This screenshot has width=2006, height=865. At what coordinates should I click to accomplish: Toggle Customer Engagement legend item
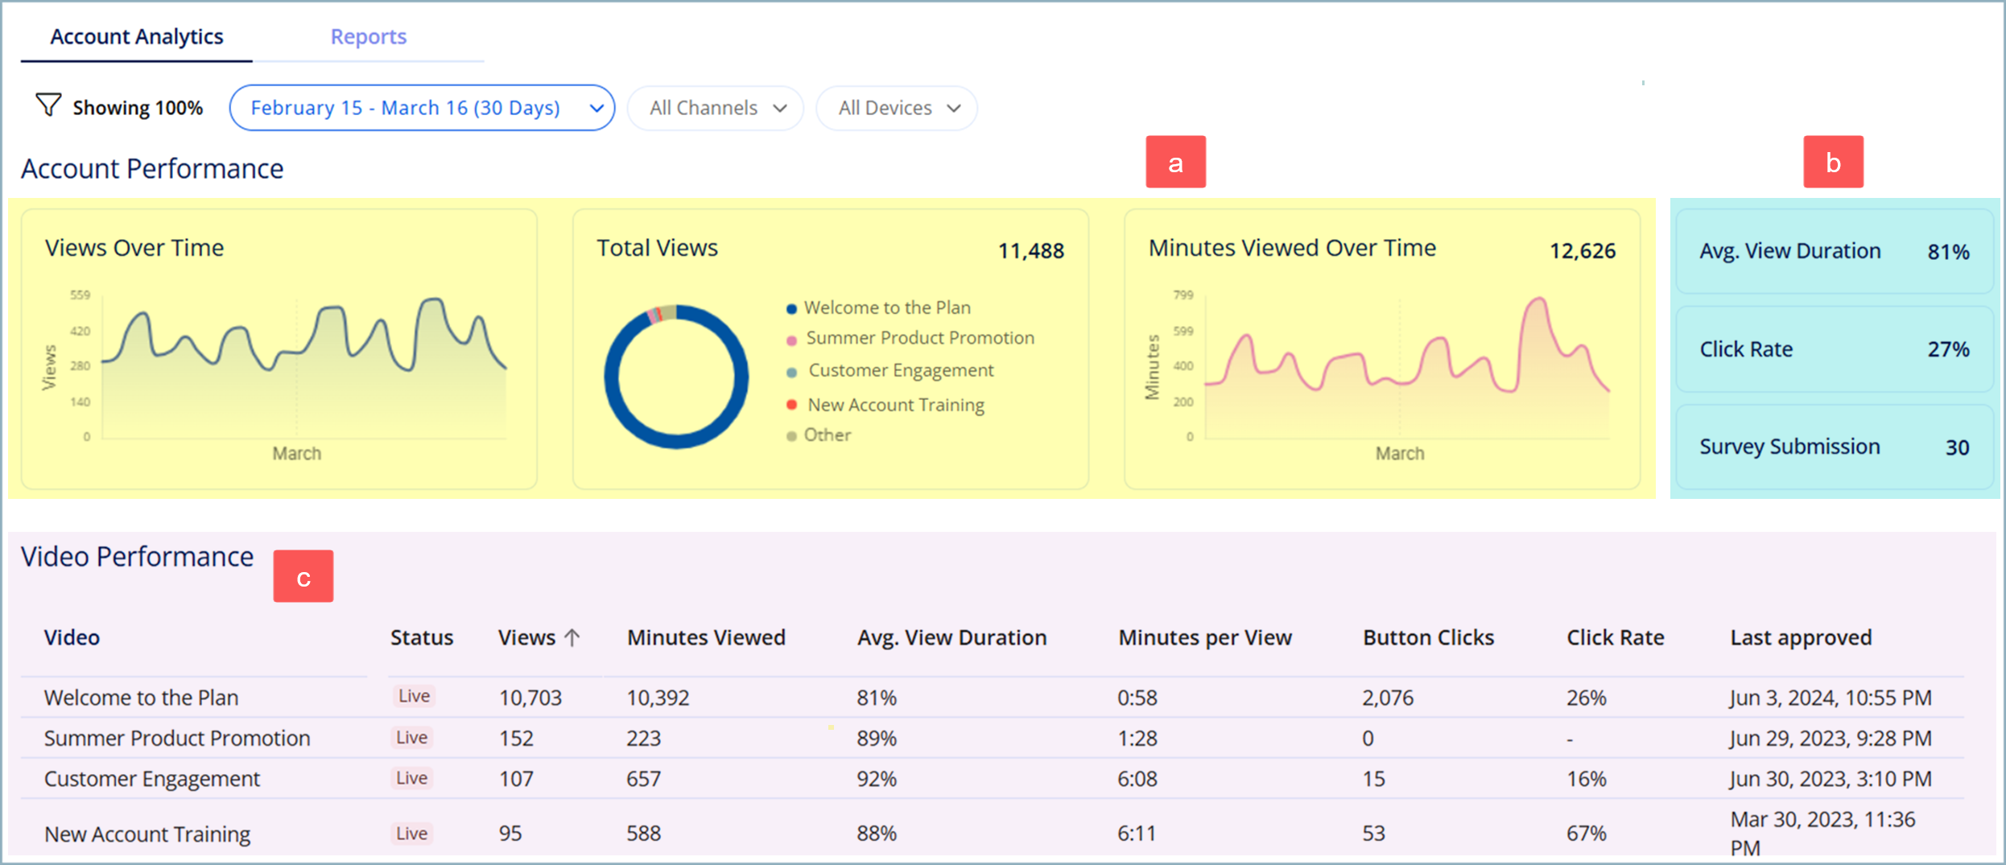(x=900, y=371)
